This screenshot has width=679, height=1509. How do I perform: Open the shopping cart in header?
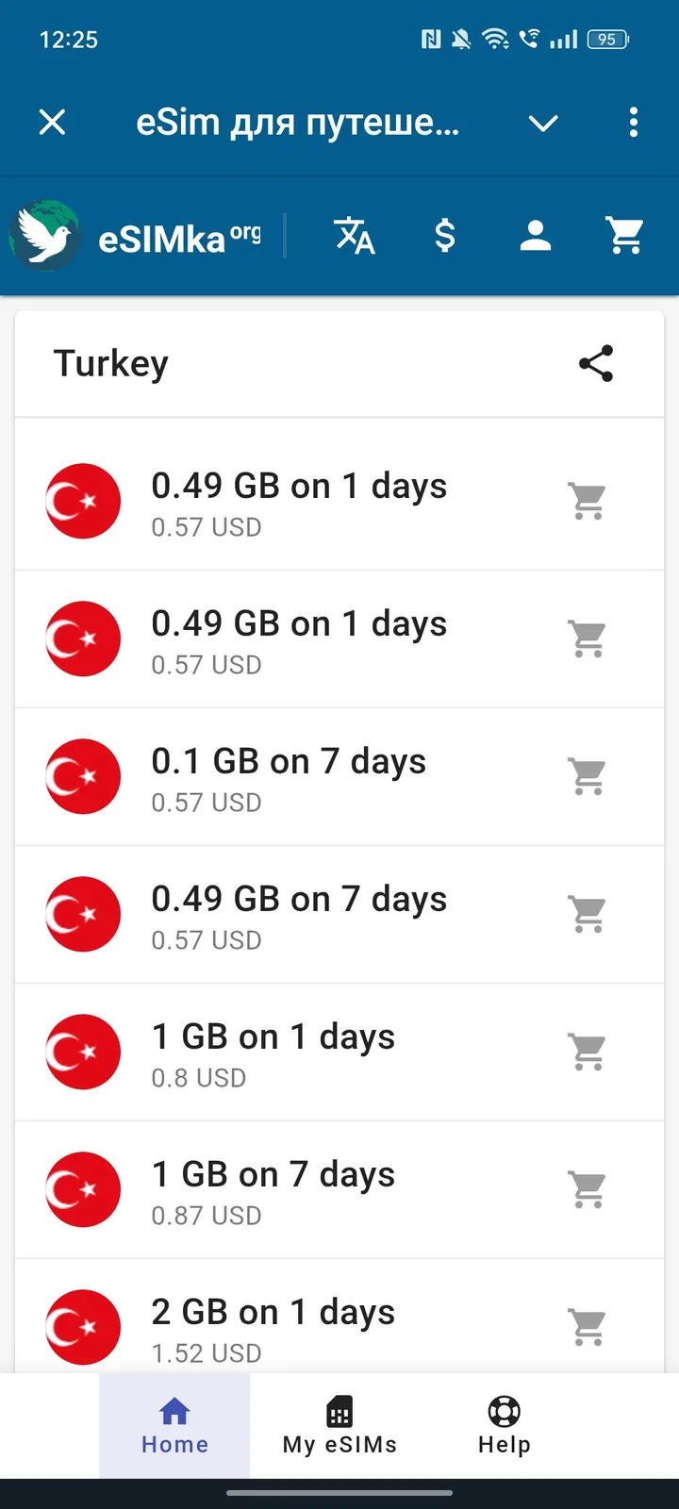click(x=626, y=236)
